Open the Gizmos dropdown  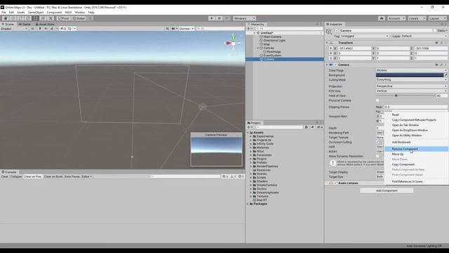coord(187,29)
